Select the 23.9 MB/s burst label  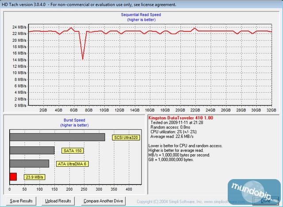34,177
